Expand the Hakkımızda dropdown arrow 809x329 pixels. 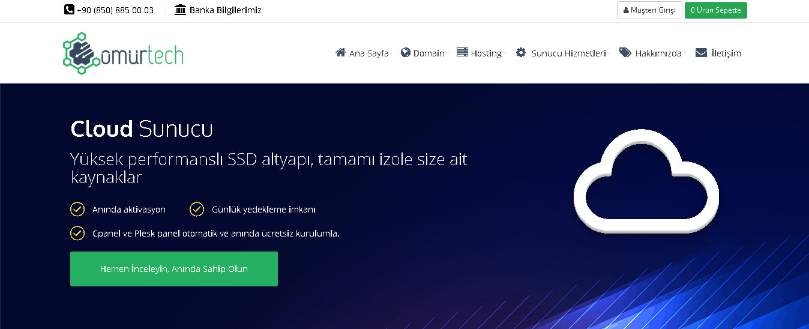[x=685, y=53]
